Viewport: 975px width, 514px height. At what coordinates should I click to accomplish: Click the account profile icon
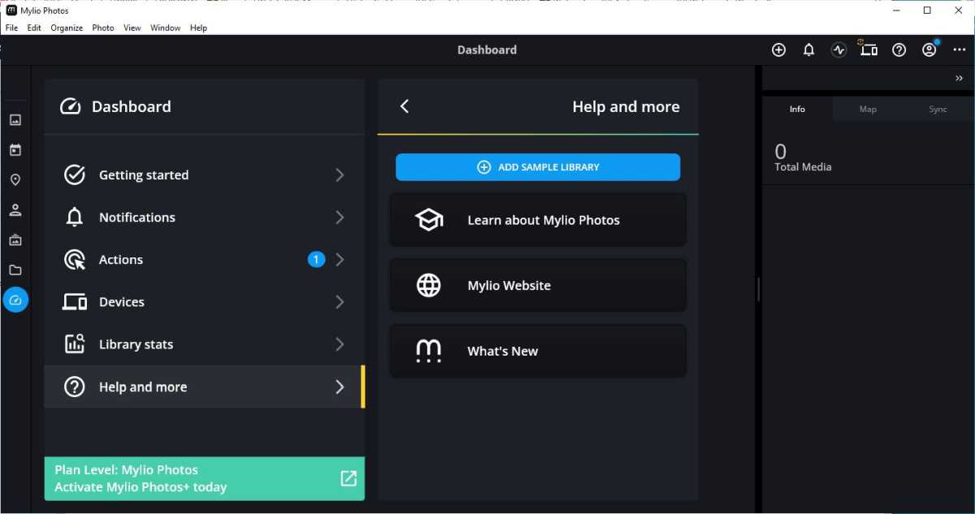click(x=929, y=50)
